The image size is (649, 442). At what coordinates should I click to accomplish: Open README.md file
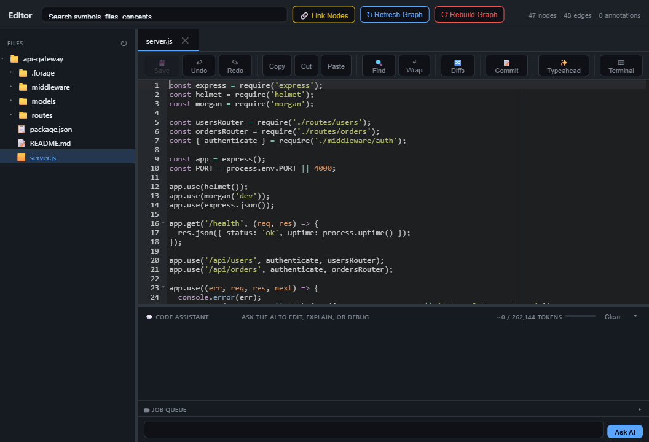(50, 144)
